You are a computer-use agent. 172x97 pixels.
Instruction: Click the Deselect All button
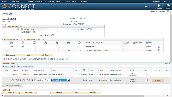(x=28, y=93)
